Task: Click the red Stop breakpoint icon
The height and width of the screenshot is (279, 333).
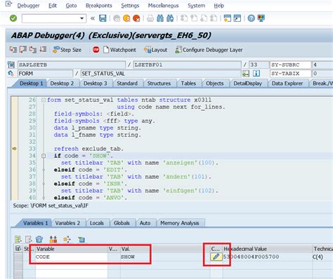Action: click(x=96, y=50)
